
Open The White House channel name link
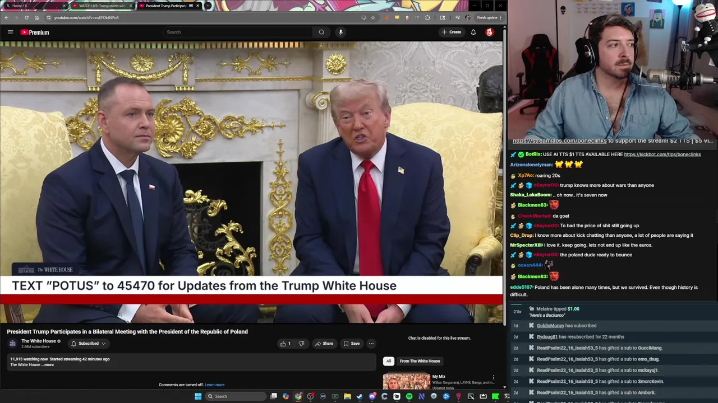(x=39, y=341)
